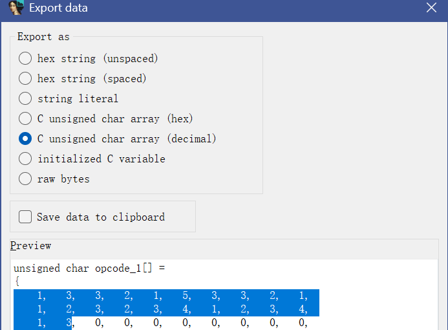Click the value 5 in first preview row
Image resolution: width=448 pixels, height=330 pixels.
(x=185, y=296)
